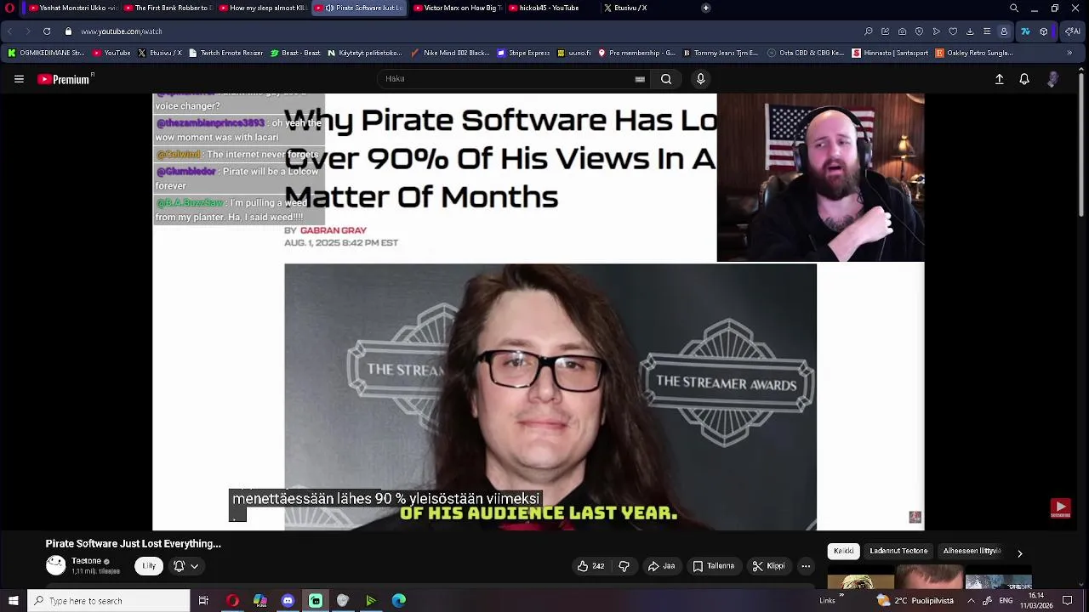Open Pro membership bookmark
This screenshot has width=1089, height=612.
click(636, 53)
